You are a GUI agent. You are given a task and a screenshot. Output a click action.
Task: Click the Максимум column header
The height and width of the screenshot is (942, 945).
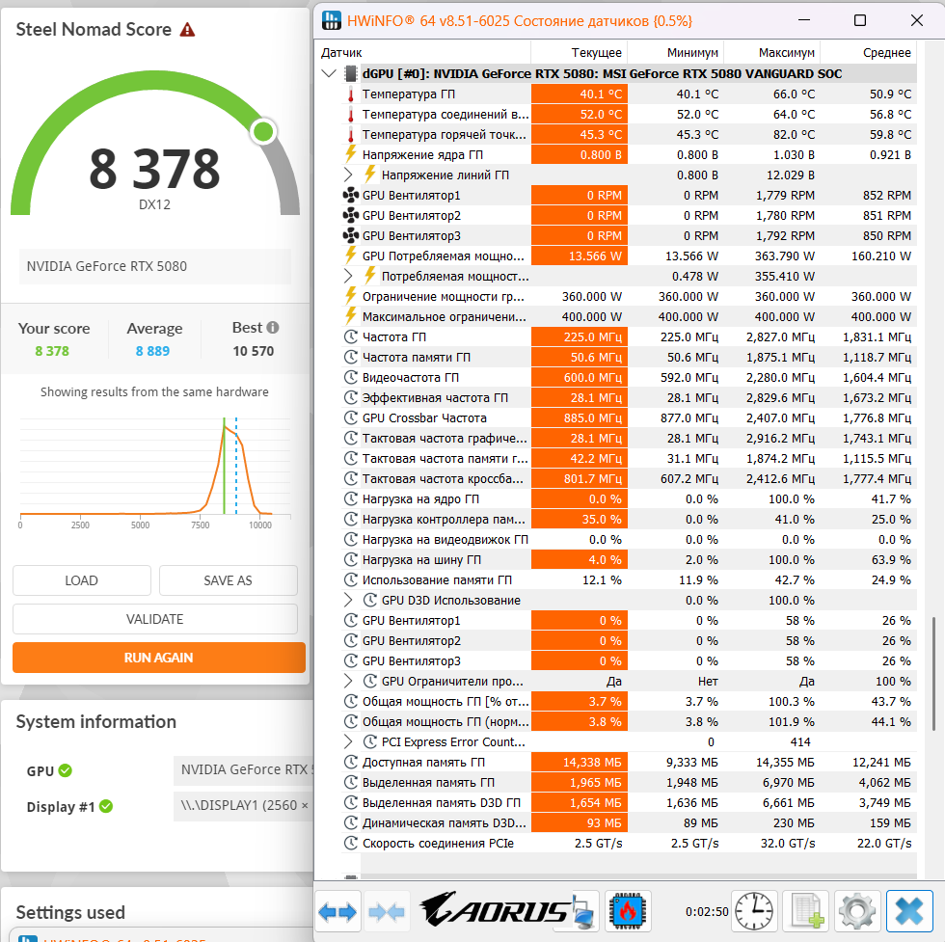[772, 52]
